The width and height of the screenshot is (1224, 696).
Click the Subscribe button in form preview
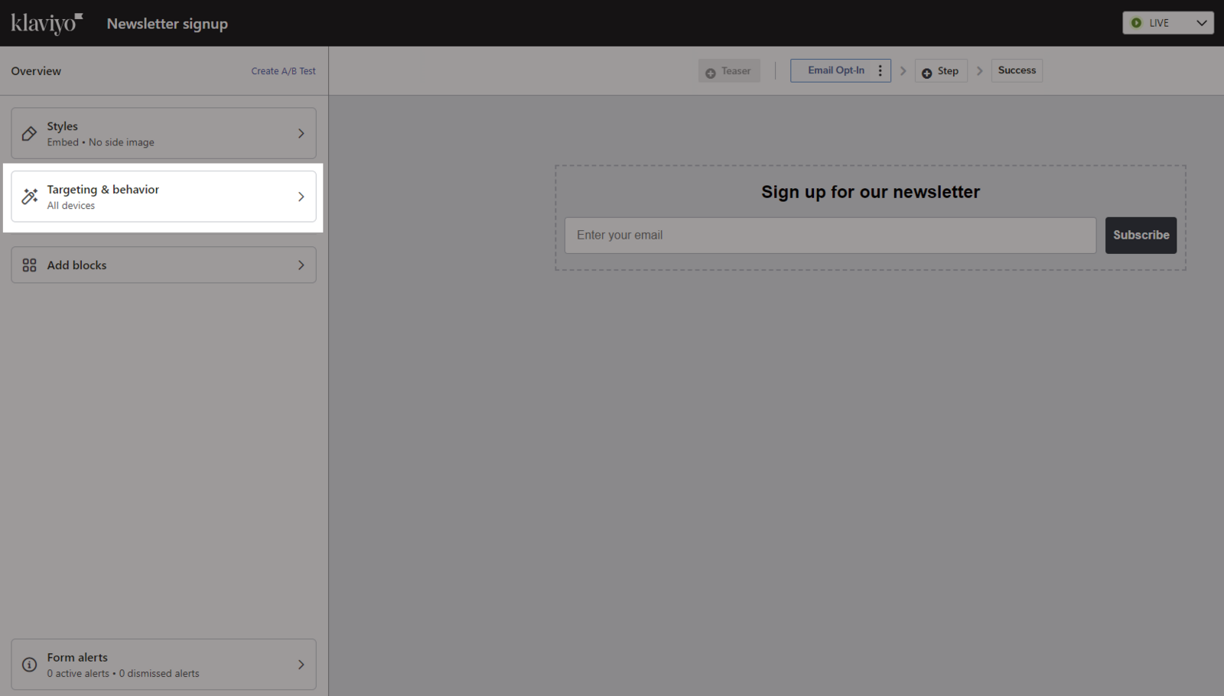(x=1141, y=236)
